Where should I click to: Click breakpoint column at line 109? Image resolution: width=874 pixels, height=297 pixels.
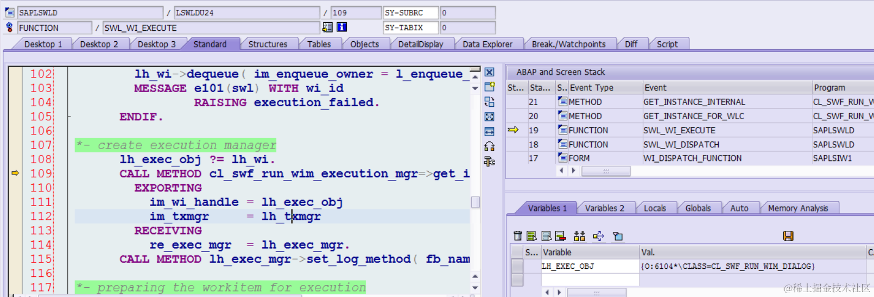pos(15,173)
